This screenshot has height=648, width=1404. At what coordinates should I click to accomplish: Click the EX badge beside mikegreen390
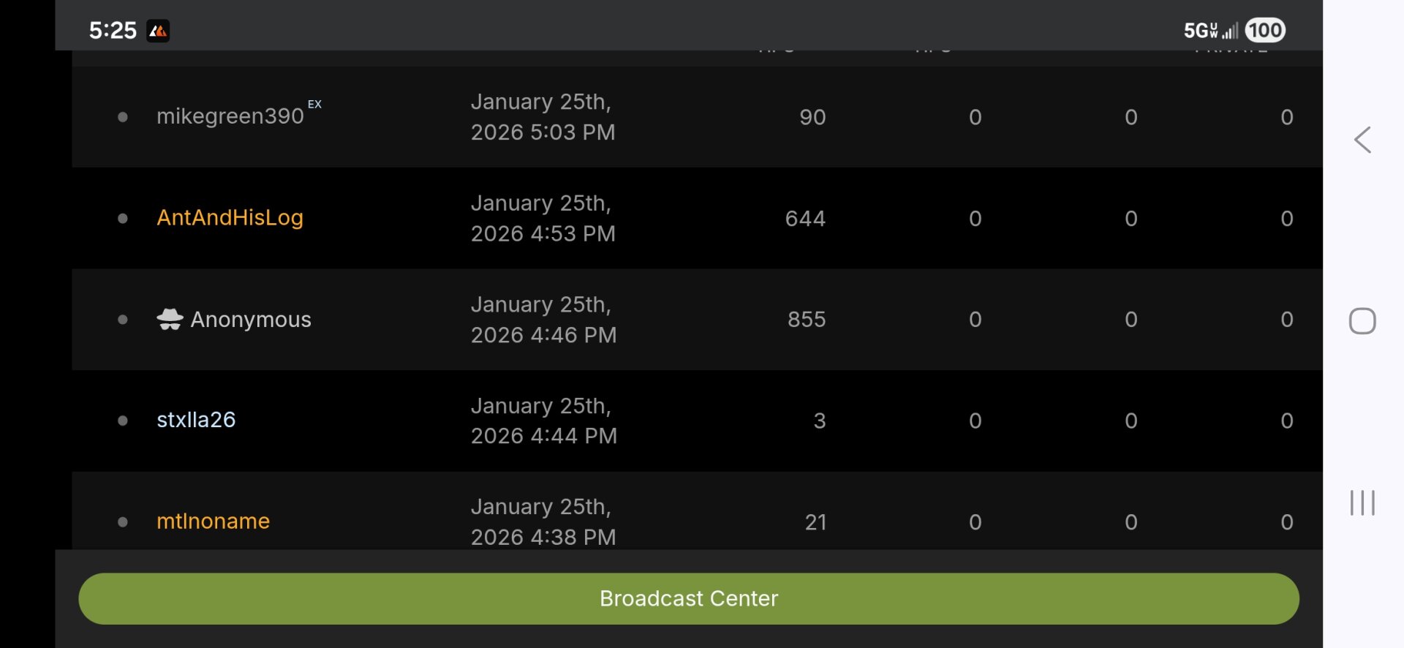[x=314, y=104]
